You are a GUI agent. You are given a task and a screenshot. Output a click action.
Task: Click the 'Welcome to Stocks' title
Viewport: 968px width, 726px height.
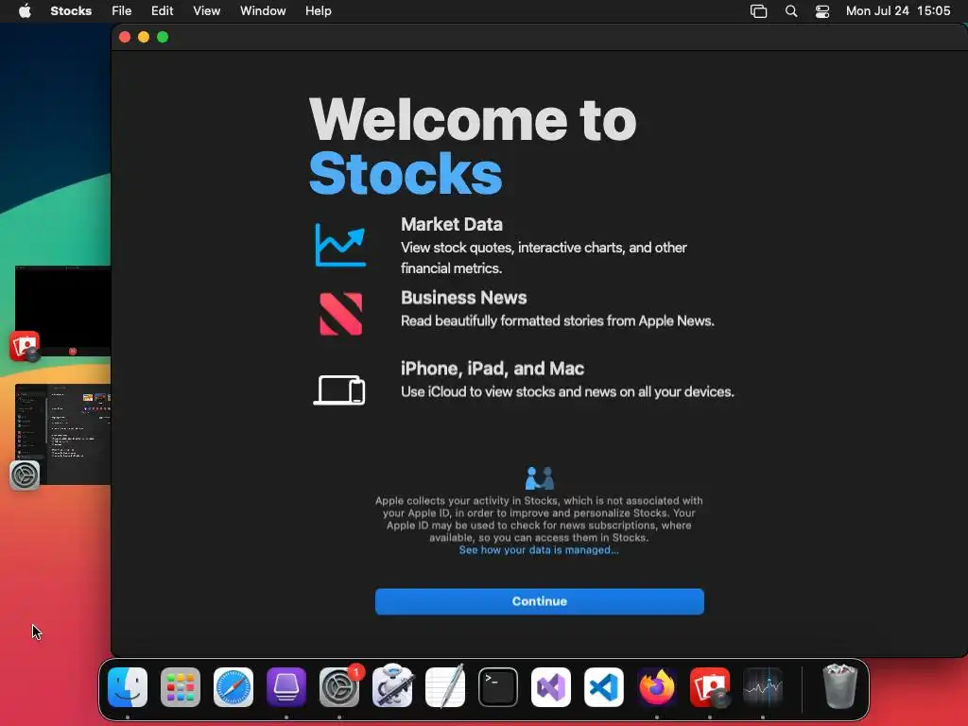click(473, 147)
